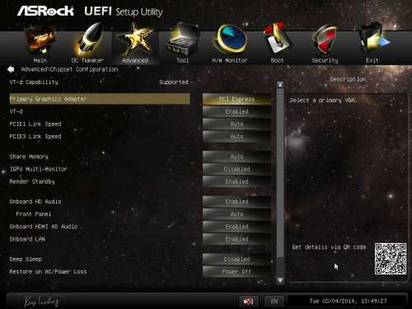Click the Advanced\Chipset Configuration breadcrumb
This screenshot has width=412, height=309.
pyautogui.click(x=69, y=69)
